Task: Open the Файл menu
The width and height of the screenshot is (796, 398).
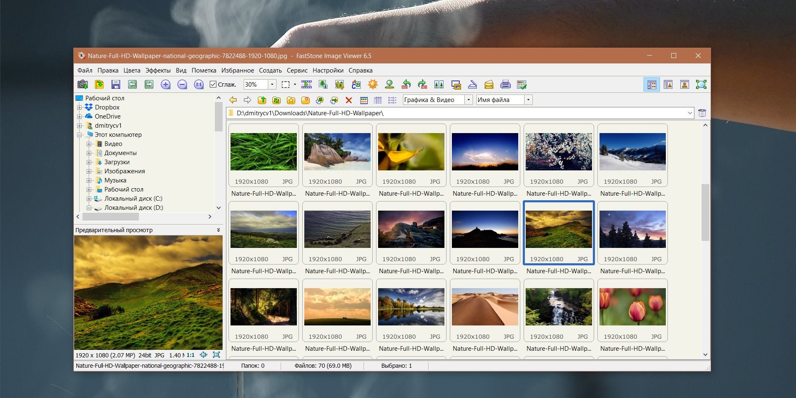Action: [85, 70]
